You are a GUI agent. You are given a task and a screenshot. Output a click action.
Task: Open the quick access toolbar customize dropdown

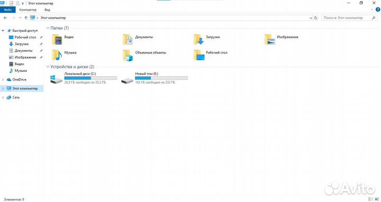pyautogui.click(x=22, y=3)
